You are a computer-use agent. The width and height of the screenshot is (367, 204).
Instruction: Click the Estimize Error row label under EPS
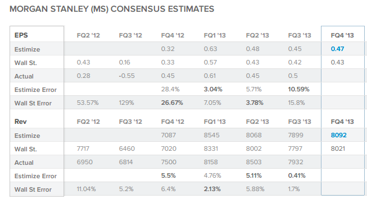(x=35, y=90)
